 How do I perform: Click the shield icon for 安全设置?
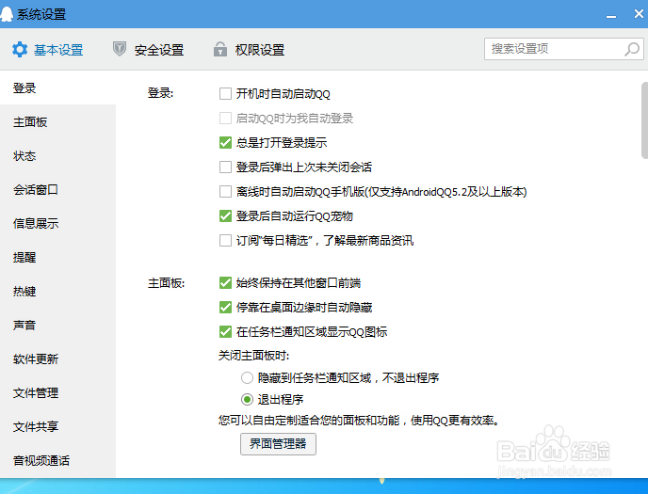tap(120, 50)
